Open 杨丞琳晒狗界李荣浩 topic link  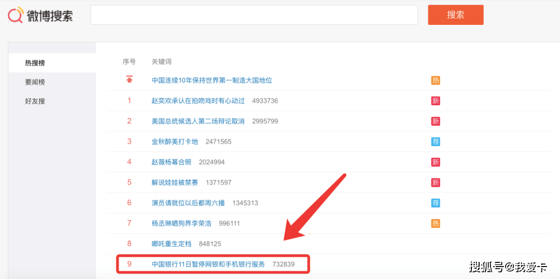[181, 224]
